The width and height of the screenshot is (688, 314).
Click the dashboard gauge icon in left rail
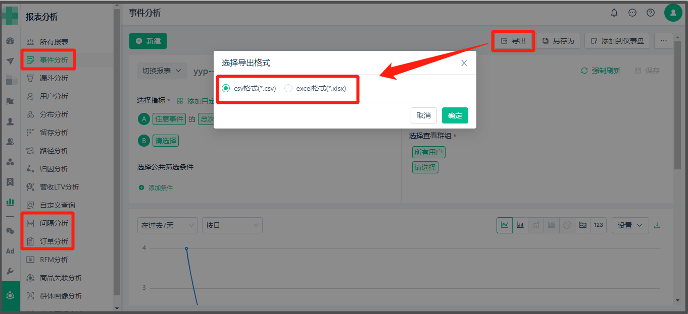(x=10, y=41)
